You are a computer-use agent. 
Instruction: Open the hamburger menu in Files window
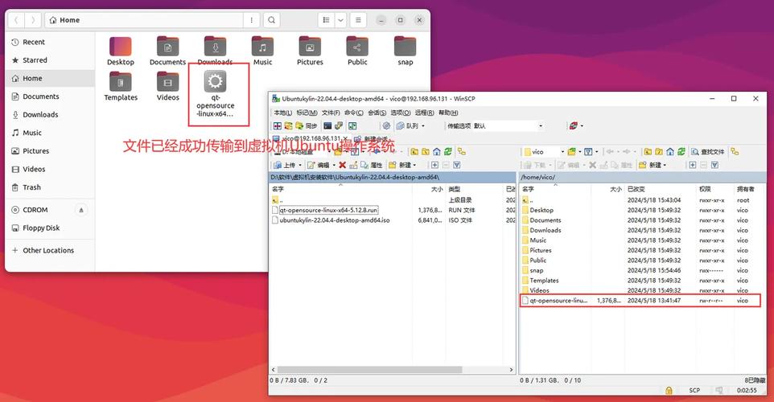tap(358, 20)
